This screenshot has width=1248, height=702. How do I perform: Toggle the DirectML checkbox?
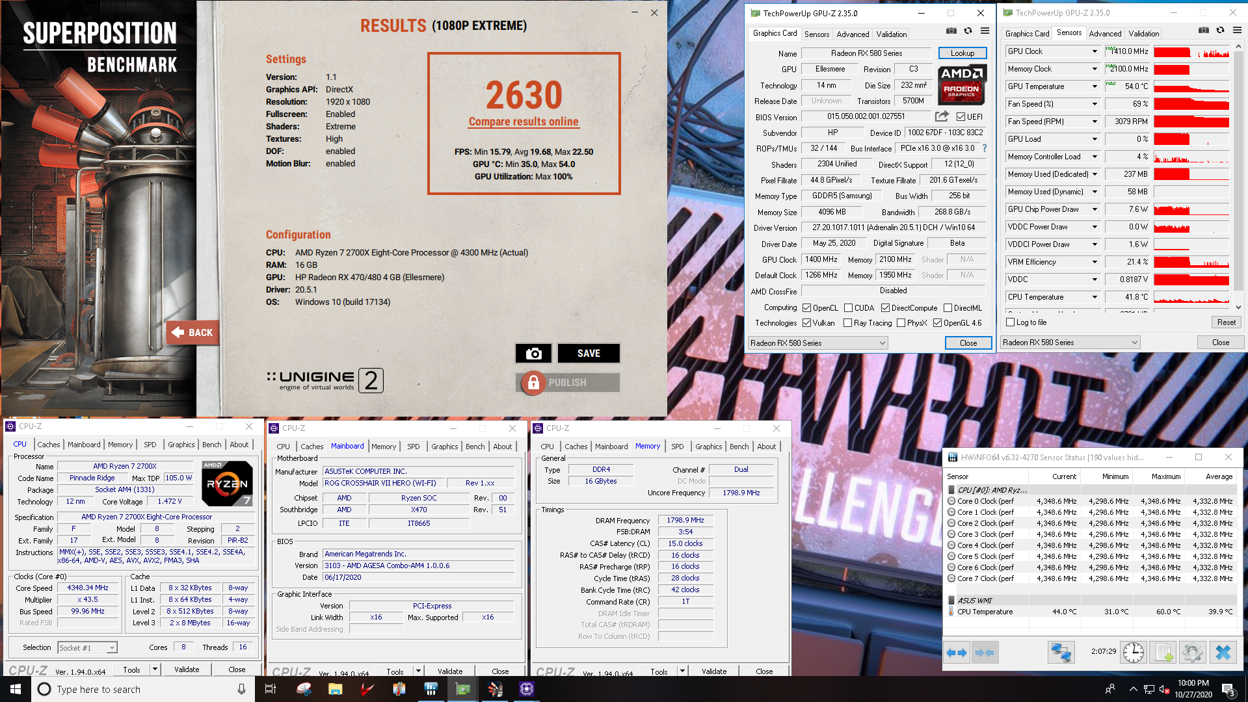(948, 308)
